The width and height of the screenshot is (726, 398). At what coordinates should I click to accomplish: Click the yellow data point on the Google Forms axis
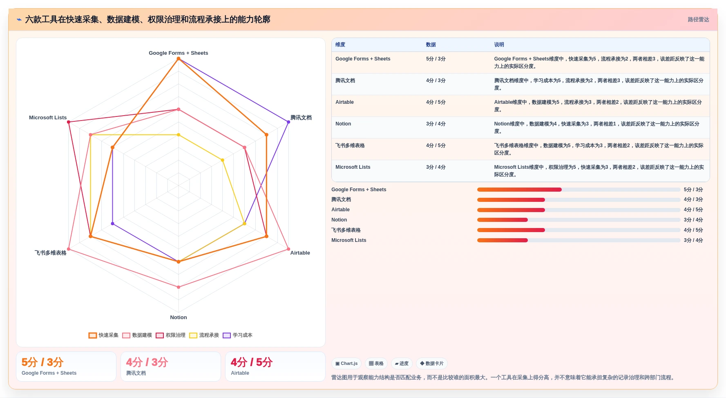[x=179, y=135]
